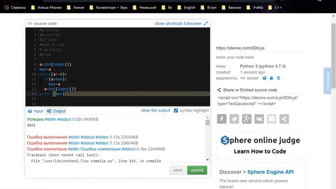
Task: Share via Google Plus icon
Action: 247,119
